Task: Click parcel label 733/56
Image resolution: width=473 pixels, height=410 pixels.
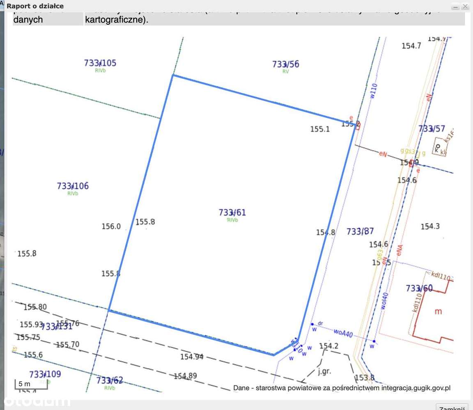Action: click(285, 64)
